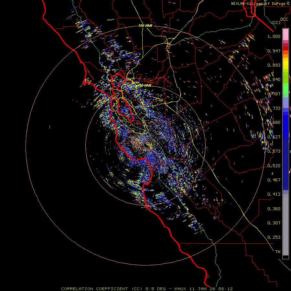Click the 0.787 scale value
The image size is (291, 291).
click(x=274, y=94)
